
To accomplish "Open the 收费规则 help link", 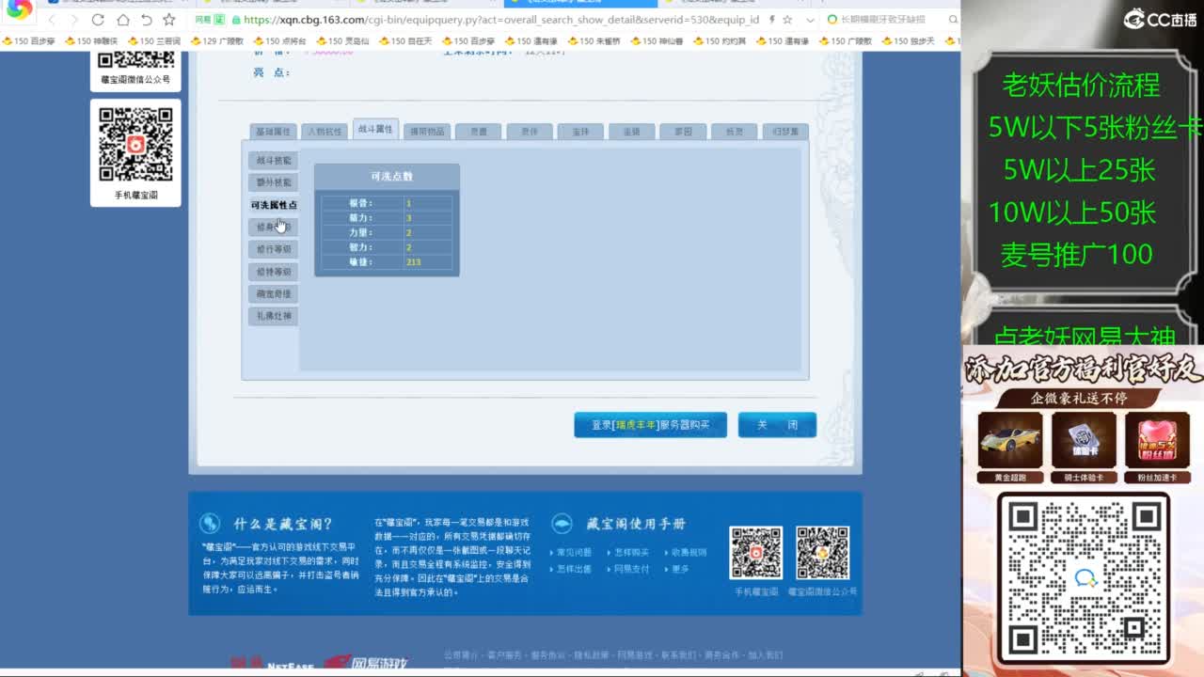I will tap(689, 553).
